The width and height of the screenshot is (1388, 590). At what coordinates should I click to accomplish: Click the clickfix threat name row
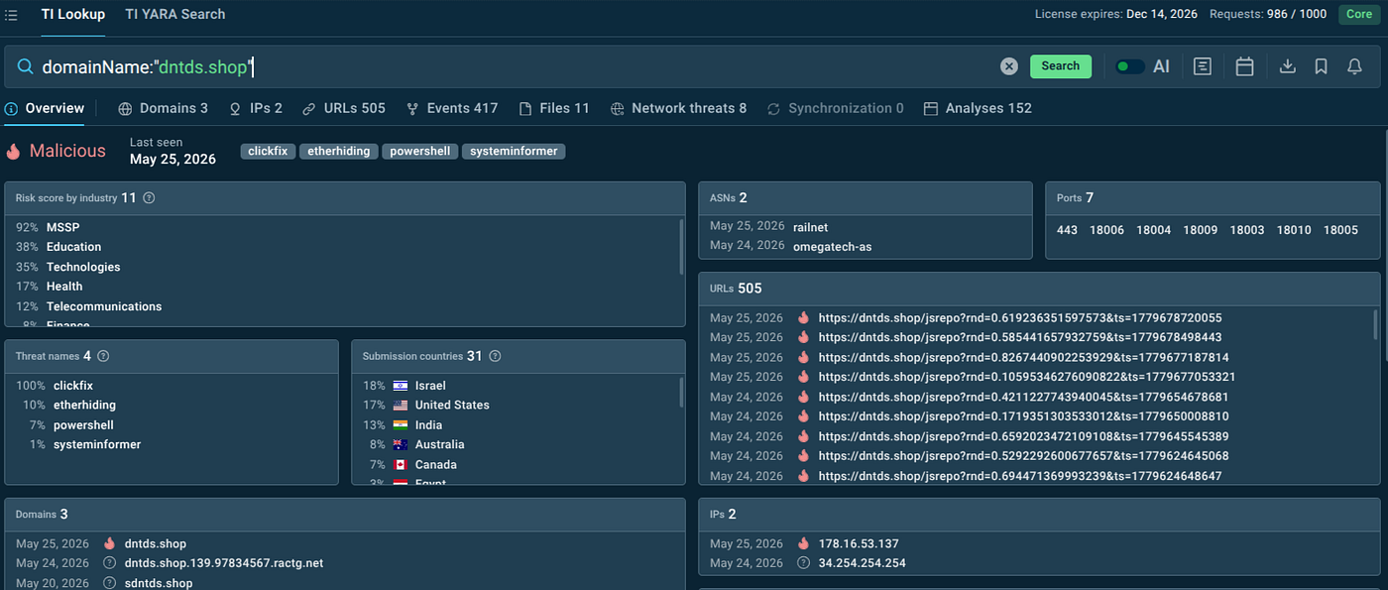click(x=173, y=385)
